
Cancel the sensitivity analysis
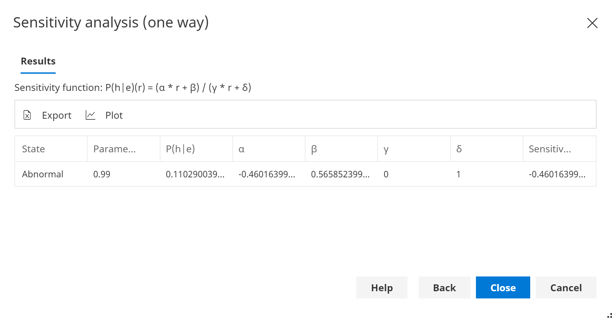click(566, 287)
